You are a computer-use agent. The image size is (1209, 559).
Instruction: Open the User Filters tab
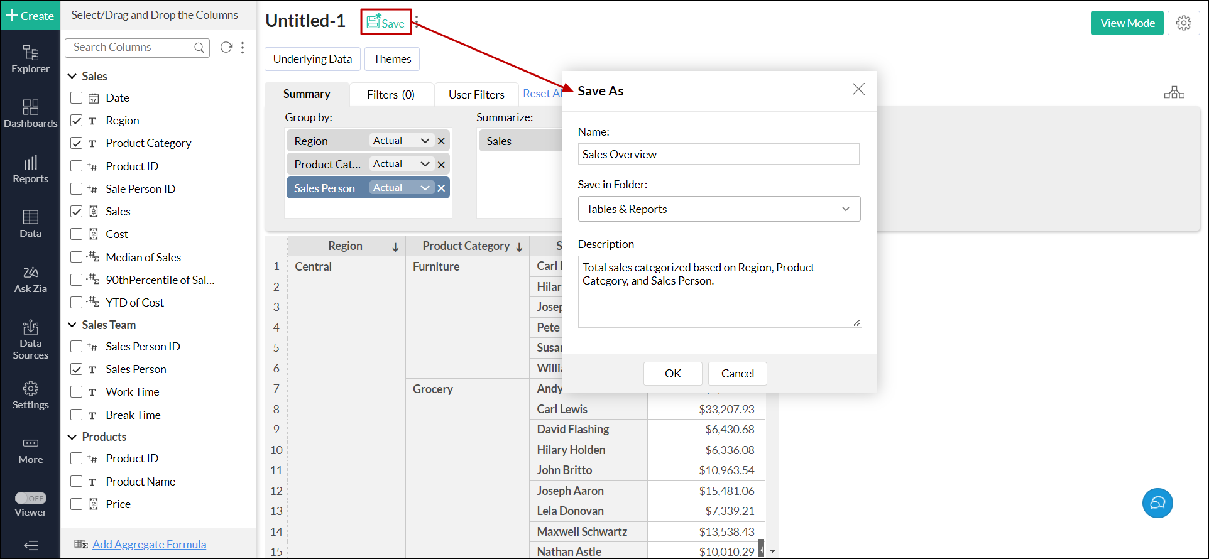(x=476, y=95)
